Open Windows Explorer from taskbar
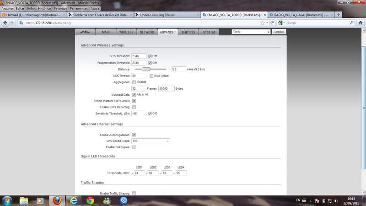This screenshot has width=366, height=206. (x=24, y=201)
